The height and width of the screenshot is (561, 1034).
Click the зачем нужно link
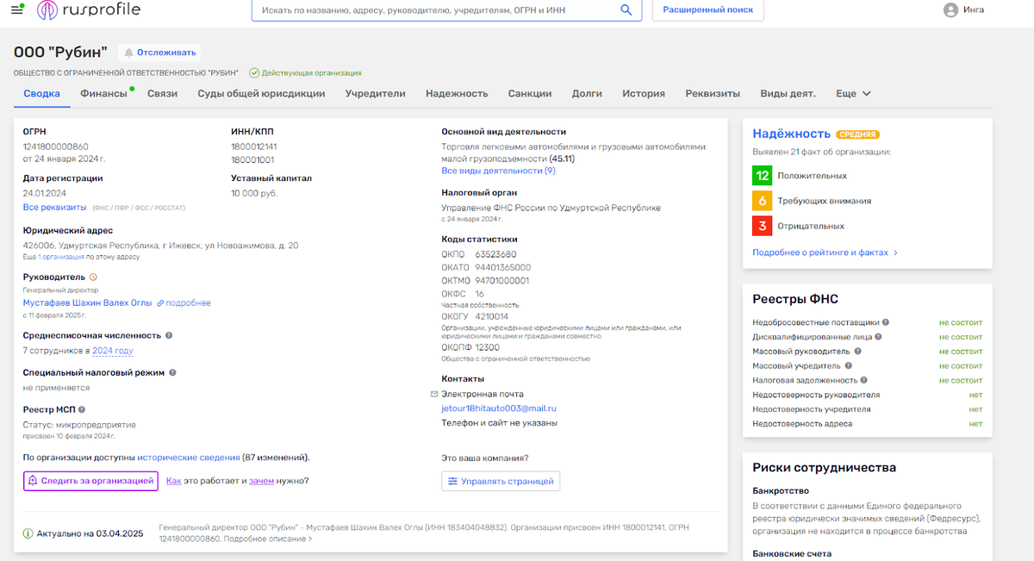(x=261, y=481)
